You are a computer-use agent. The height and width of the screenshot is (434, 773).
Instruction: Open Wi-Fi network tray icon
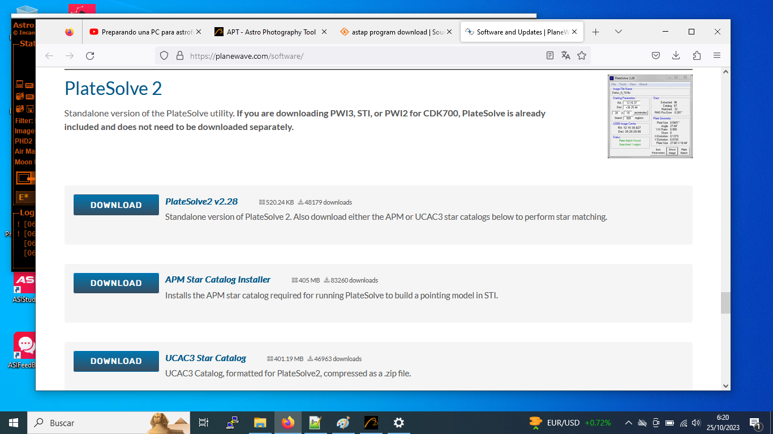coord(683,423)
